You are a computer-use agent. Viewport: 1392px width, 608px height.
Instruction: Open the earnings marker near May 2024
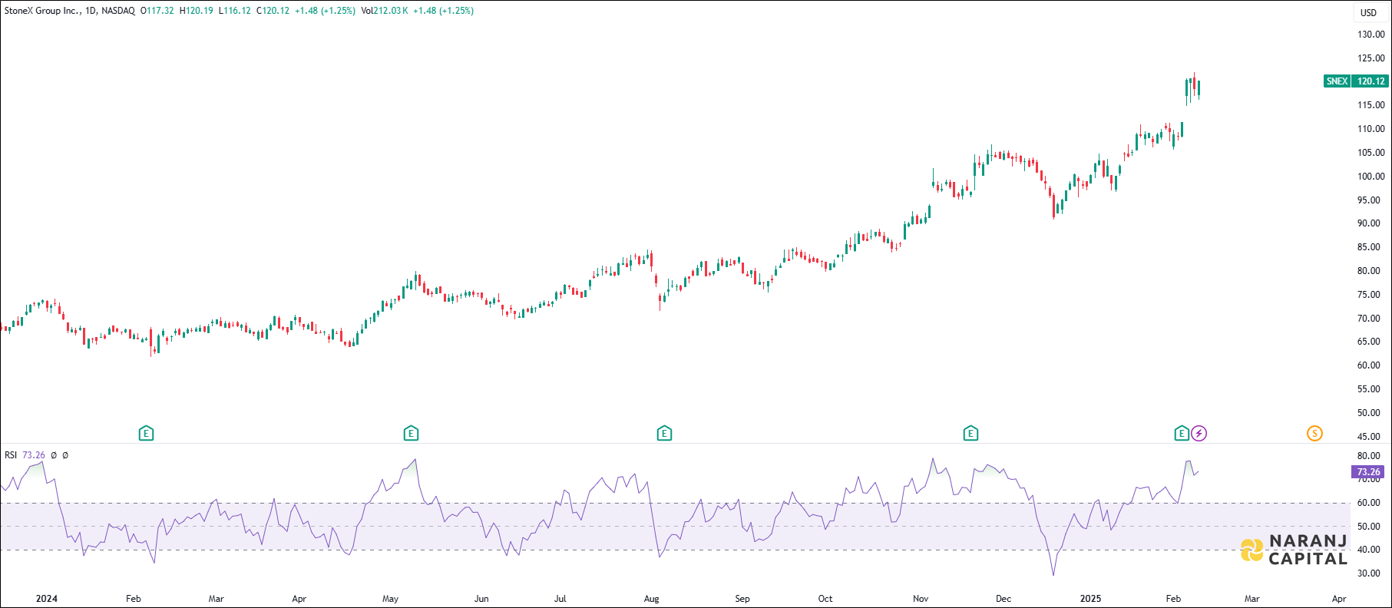click(411, 434)
